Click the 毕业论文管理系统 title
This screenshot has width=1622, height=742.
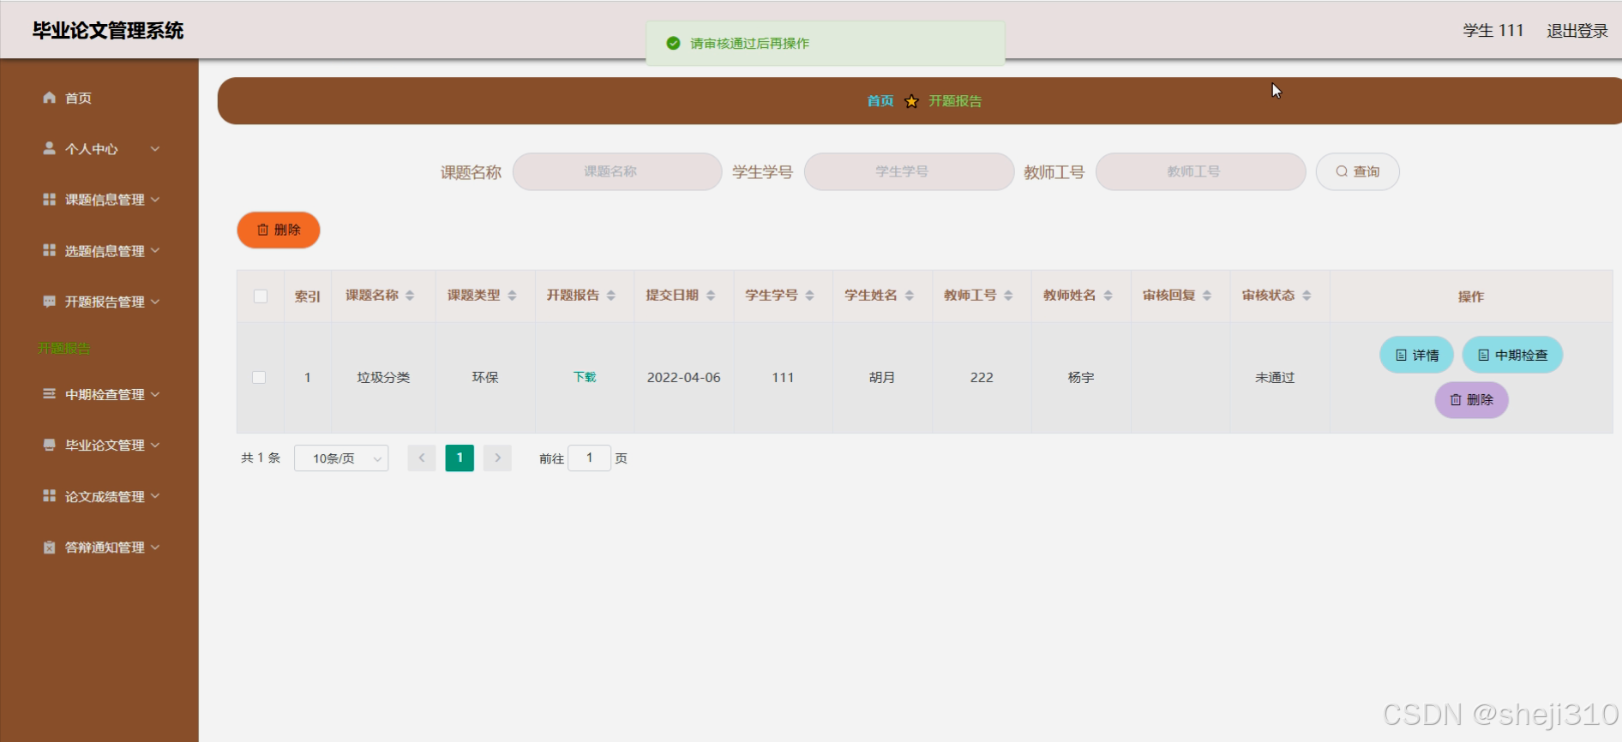pos(108,31)
